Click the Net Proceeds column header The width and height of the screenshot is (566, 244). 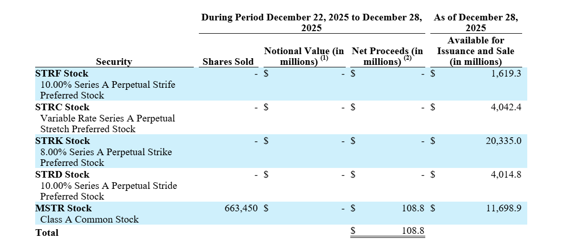tap(387, 56)
